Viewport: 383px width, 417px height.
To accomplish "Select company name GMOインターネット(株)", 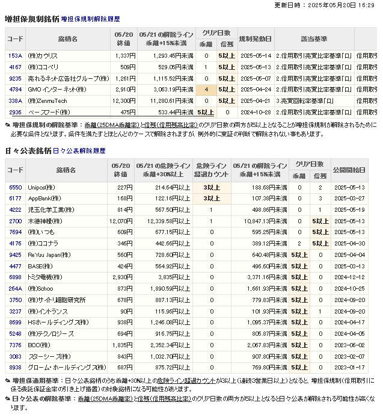I will click(x=57, y=90).
